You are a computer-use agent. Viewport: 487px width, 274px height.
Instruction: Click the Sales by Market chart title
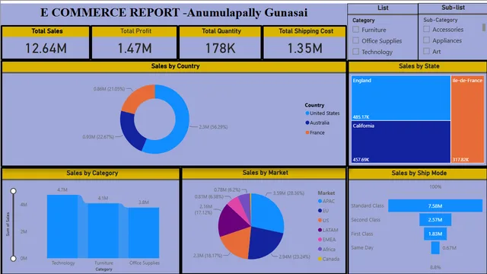pos(266,173)
